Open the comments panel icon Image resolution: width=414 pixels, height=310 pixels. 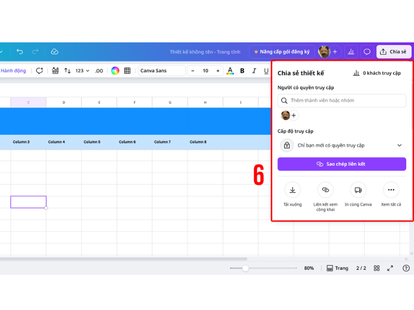(366, 52)
